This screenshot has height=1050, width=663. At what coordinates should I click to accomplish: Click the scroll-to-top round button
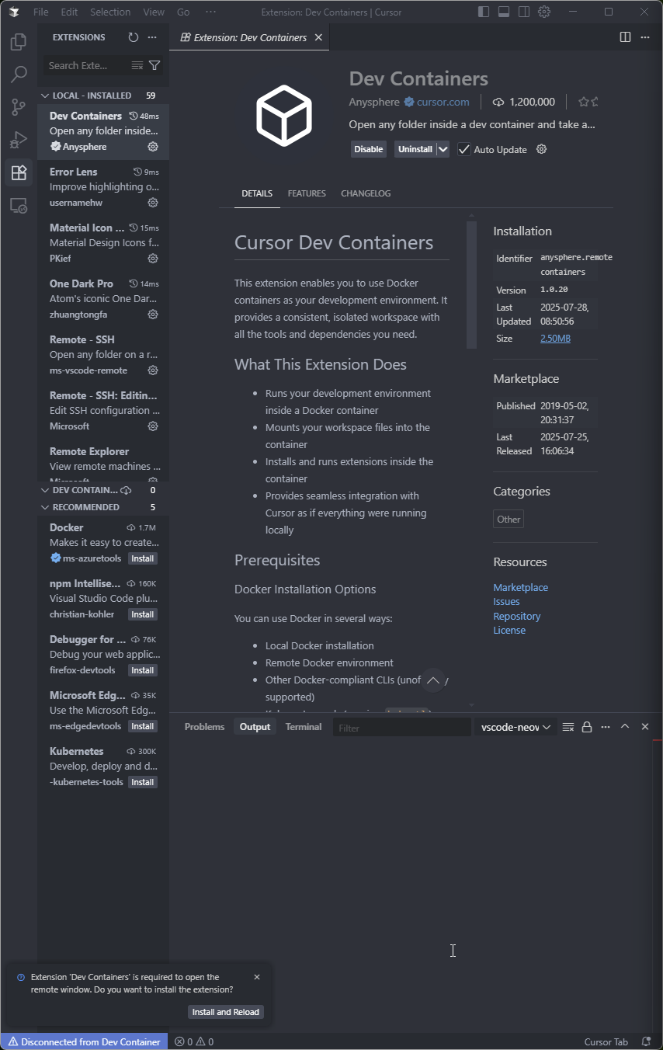click(433, 680)
